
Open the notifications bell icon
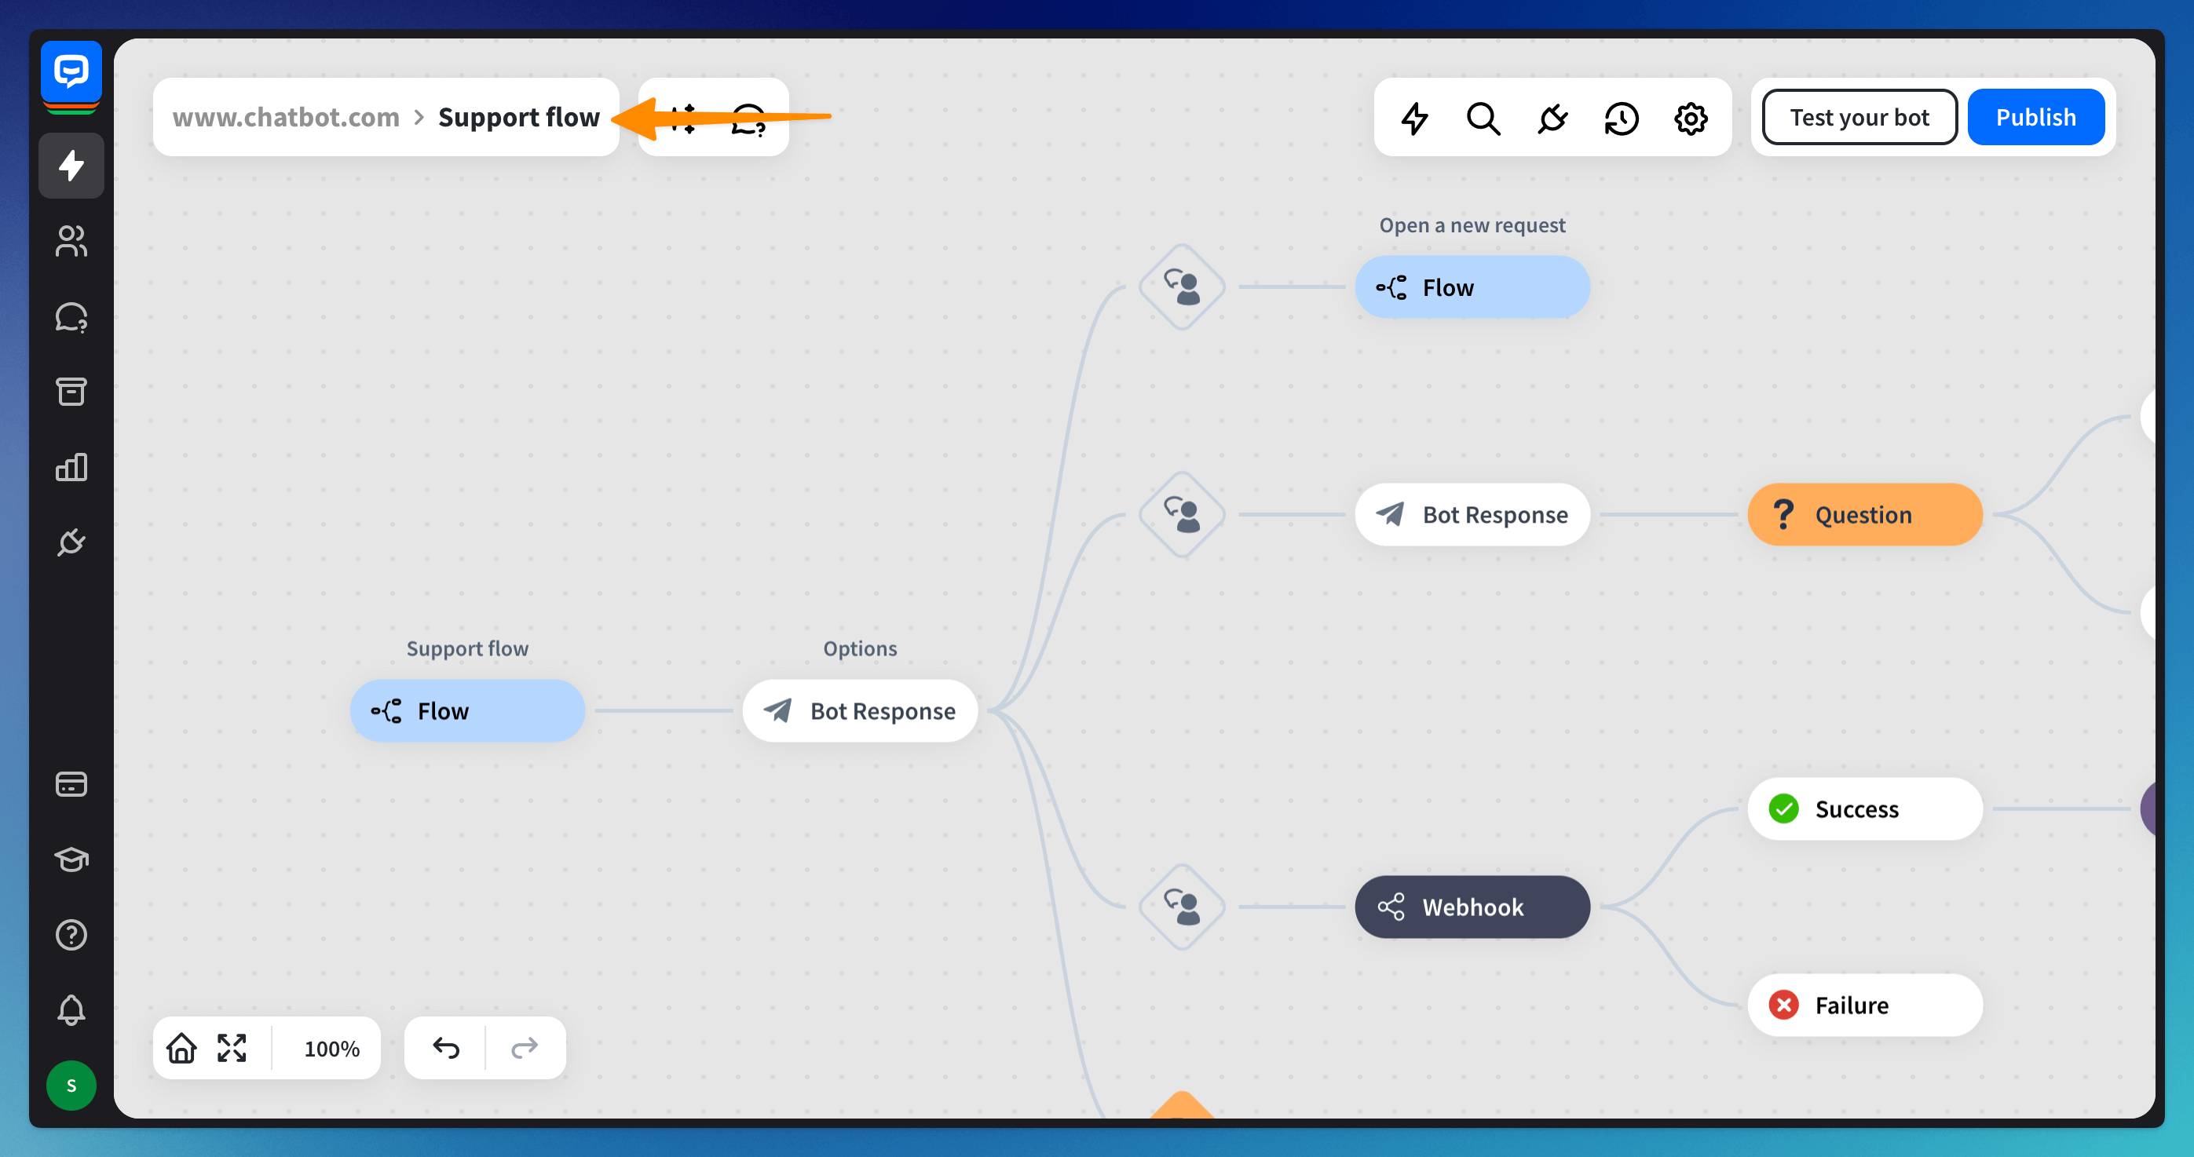71,1009
